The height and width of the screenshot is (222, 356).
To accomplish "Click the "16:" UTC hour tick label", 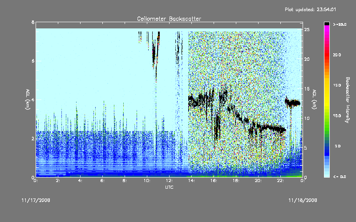I will [214, 181].
